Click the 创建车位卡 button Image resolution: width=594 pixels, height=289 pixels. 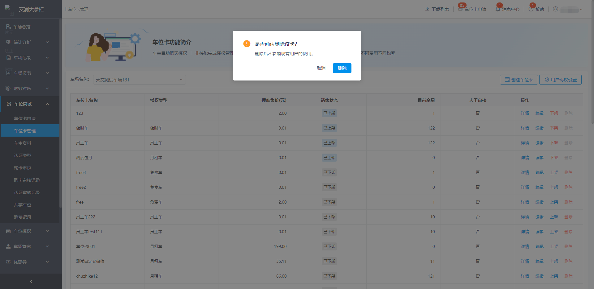point(519,80)
